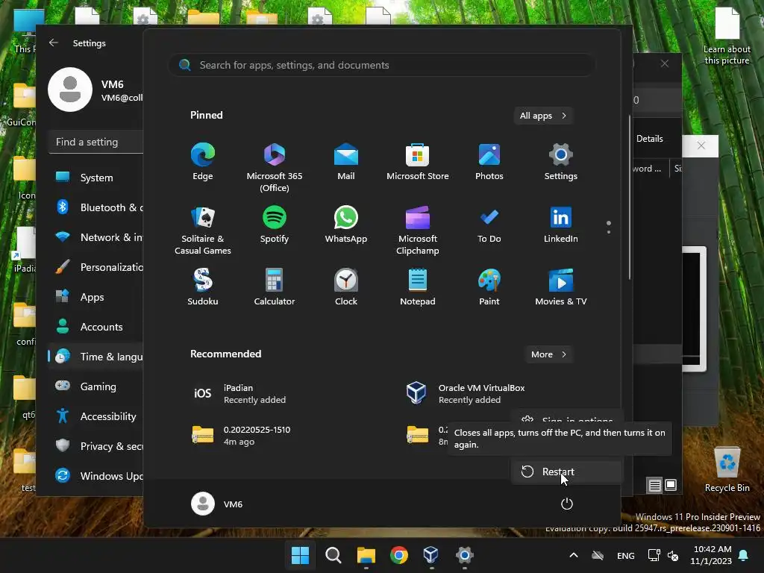
Task: Go to Accounts in Settings sidebar
Action: [95, 327]
